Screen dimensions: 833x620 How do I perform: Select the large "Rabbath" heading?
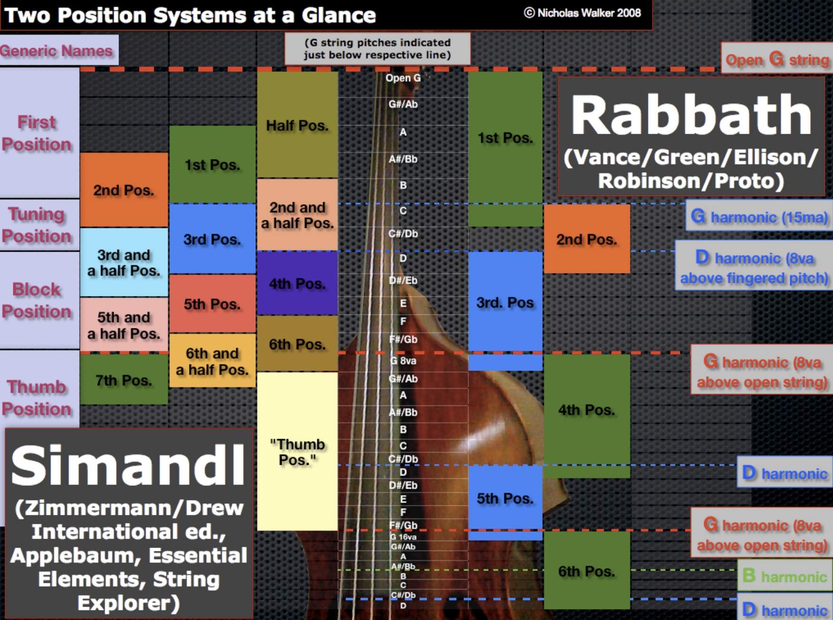(x=691, y=115)
